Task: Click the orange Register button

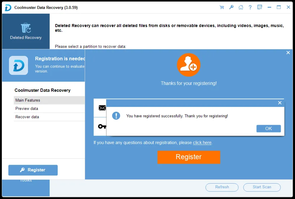Action: (189, 157)
